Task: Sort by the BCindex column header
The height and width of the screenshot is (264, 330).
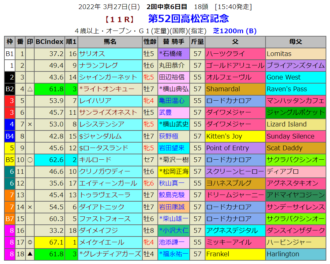Action: coord(49,42)
